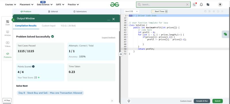This screenshot has width=230, height=104.
Task: Toggle dark mode moon icon
Action: [194, 5]
